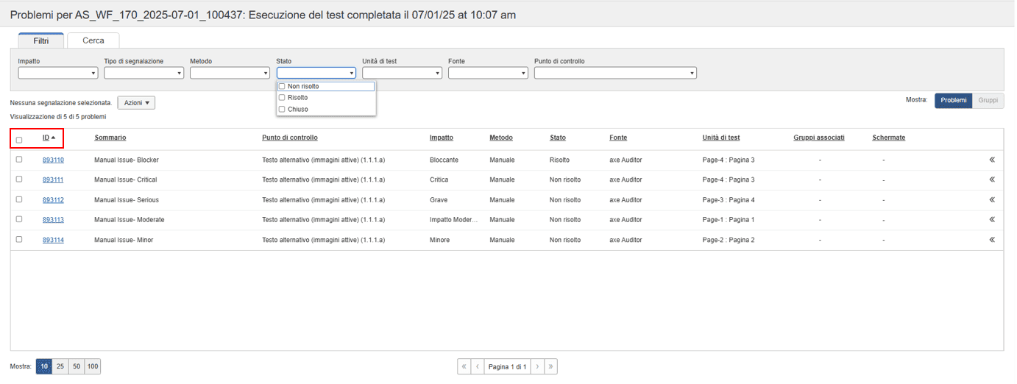Expand details for issue 893110
Viewport: 1017px width, 384px height.
point(991,160)
